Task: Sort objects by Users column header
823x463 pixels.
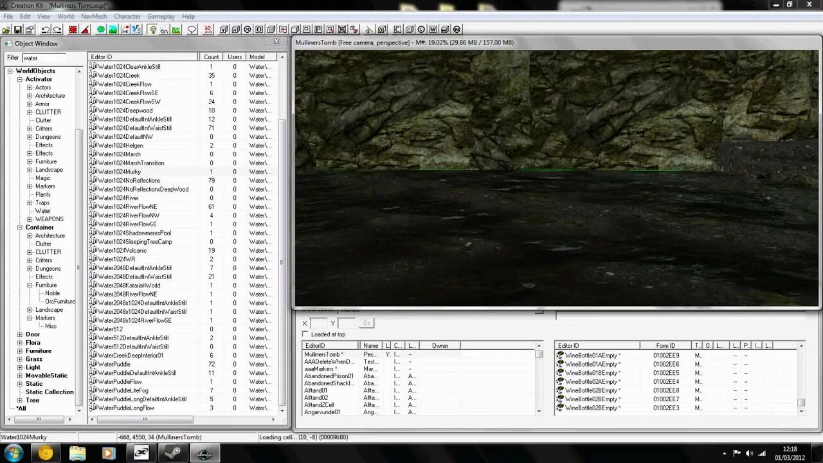Action: coord(235,57)
